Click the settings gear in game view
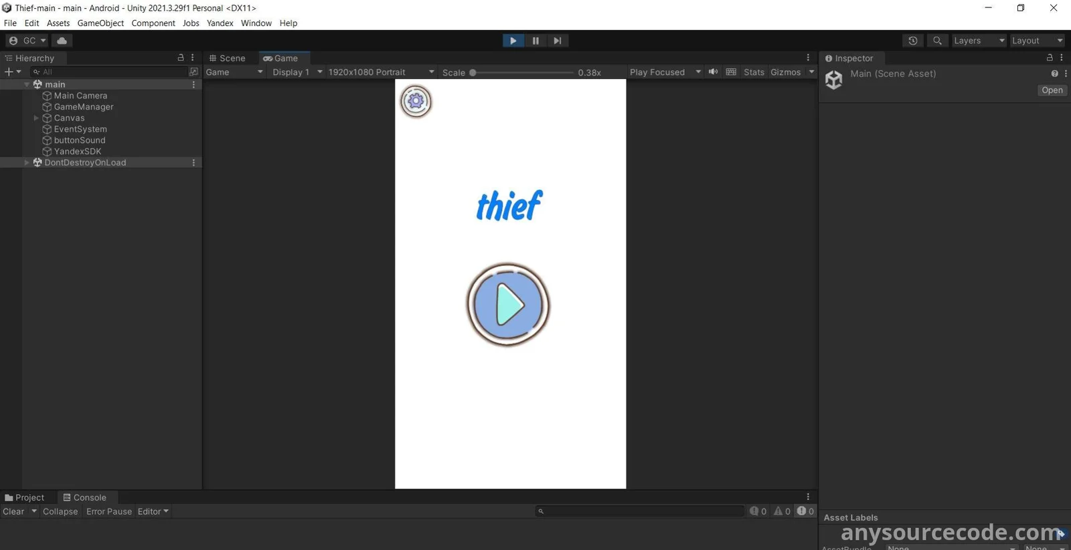The height and width of the screenshot is (550, 1071). click(416, 102)
